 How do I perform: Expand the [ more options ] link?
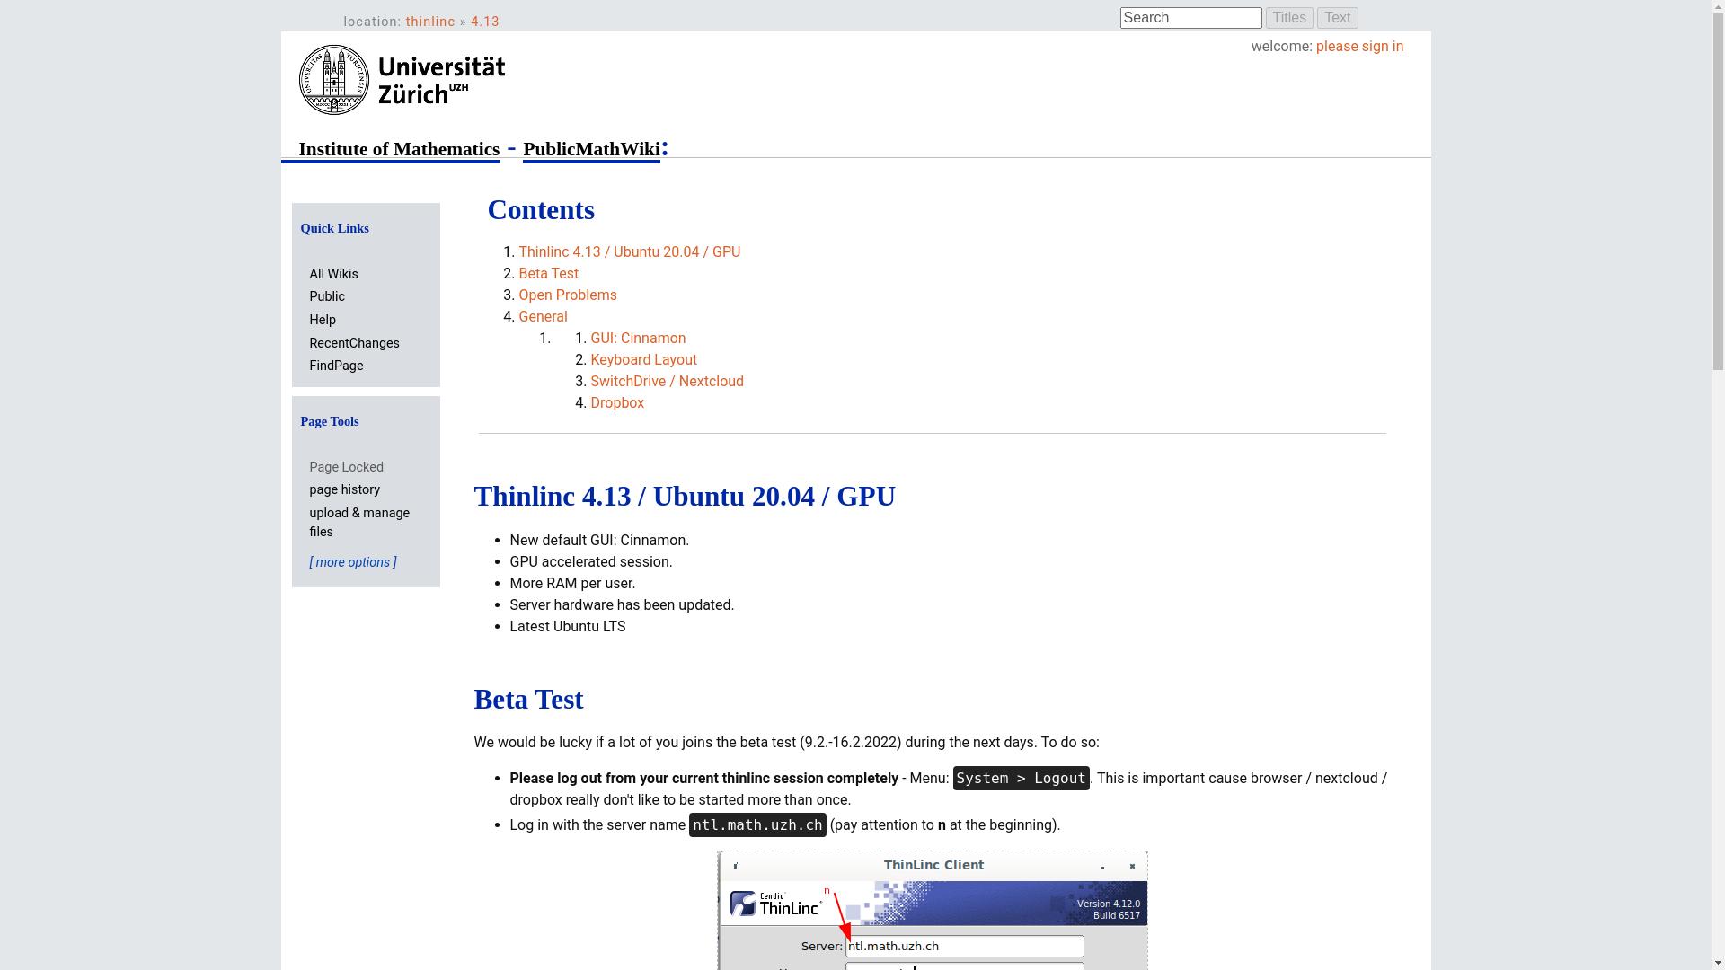[353, 562]
